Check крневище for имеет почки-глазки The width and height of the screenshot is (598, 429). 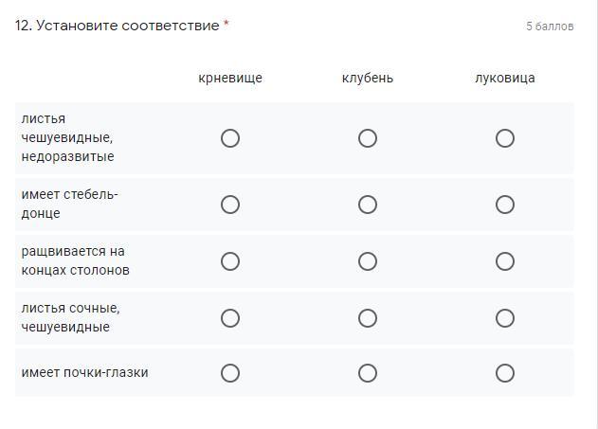230,373
